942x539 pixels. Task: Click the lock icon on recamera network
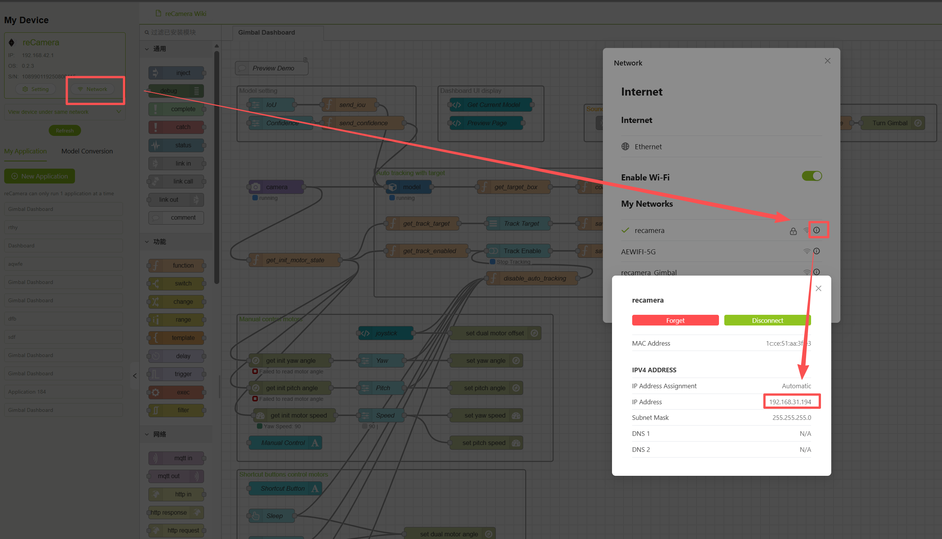793,231
